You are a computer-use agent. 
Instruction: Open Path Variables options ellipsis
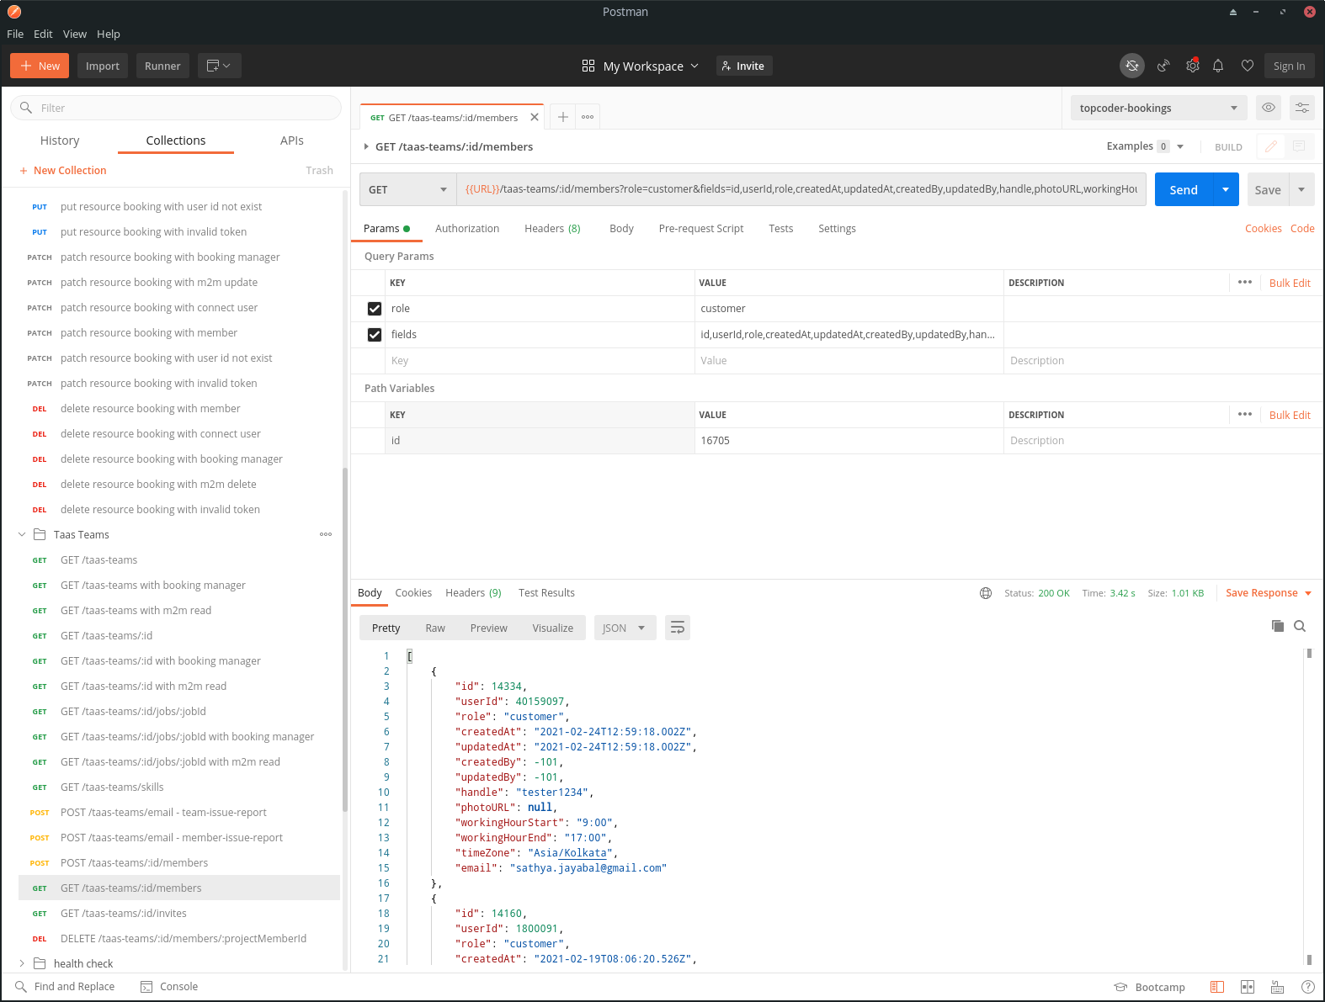pos(1245,414)
